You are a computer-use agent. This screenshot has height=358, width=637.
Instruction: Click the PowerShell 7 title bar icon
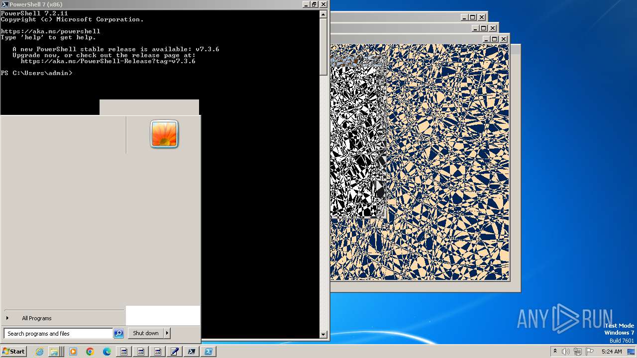pos(4,4)
